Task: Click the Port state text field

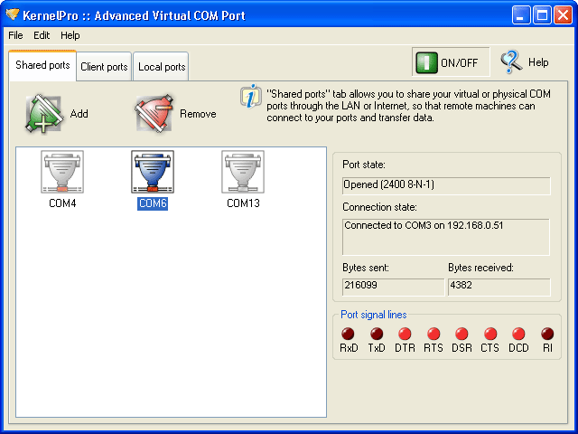Action: [x=446, y=185]
